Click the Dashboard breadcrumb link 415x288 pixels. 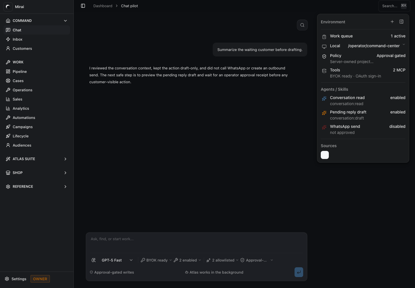103,6
